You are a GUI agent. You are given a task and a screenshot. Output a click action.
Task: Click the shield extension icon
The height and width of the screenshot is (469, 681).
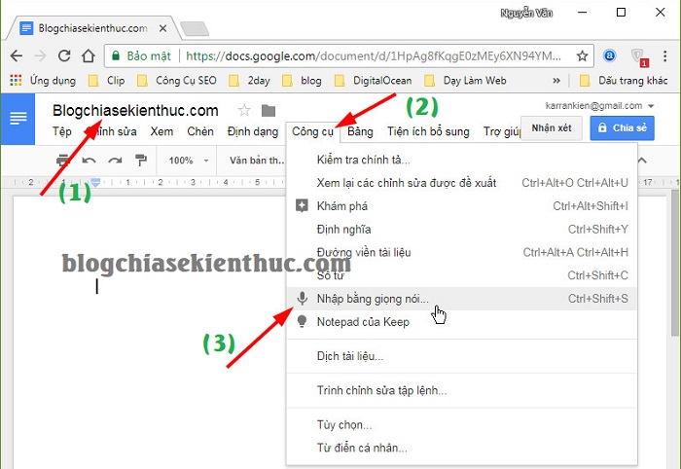pyautogui.click(x=638, y=56)
